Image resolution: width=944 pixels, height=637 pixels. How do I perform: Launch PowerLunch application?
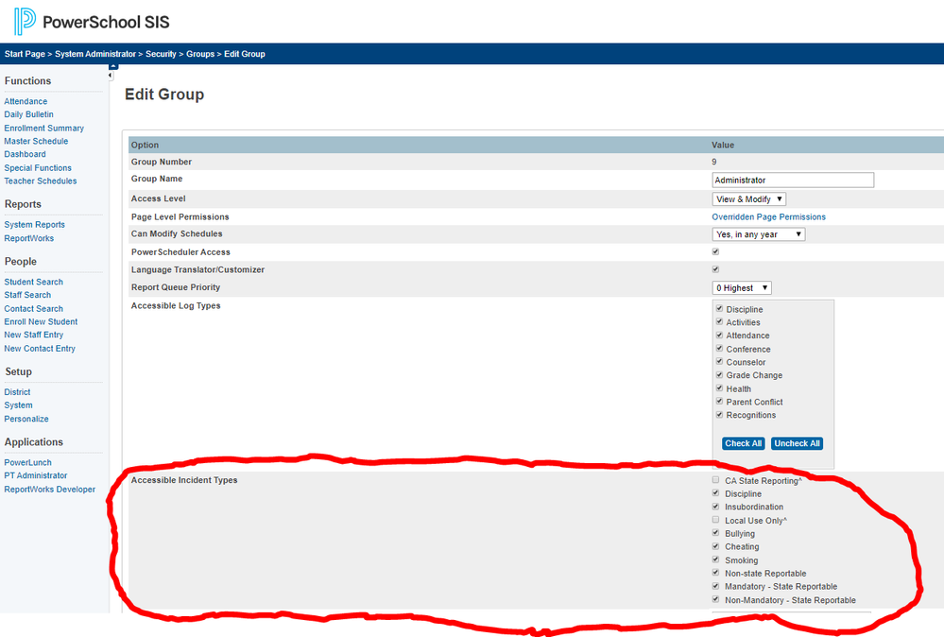[27, 462]
